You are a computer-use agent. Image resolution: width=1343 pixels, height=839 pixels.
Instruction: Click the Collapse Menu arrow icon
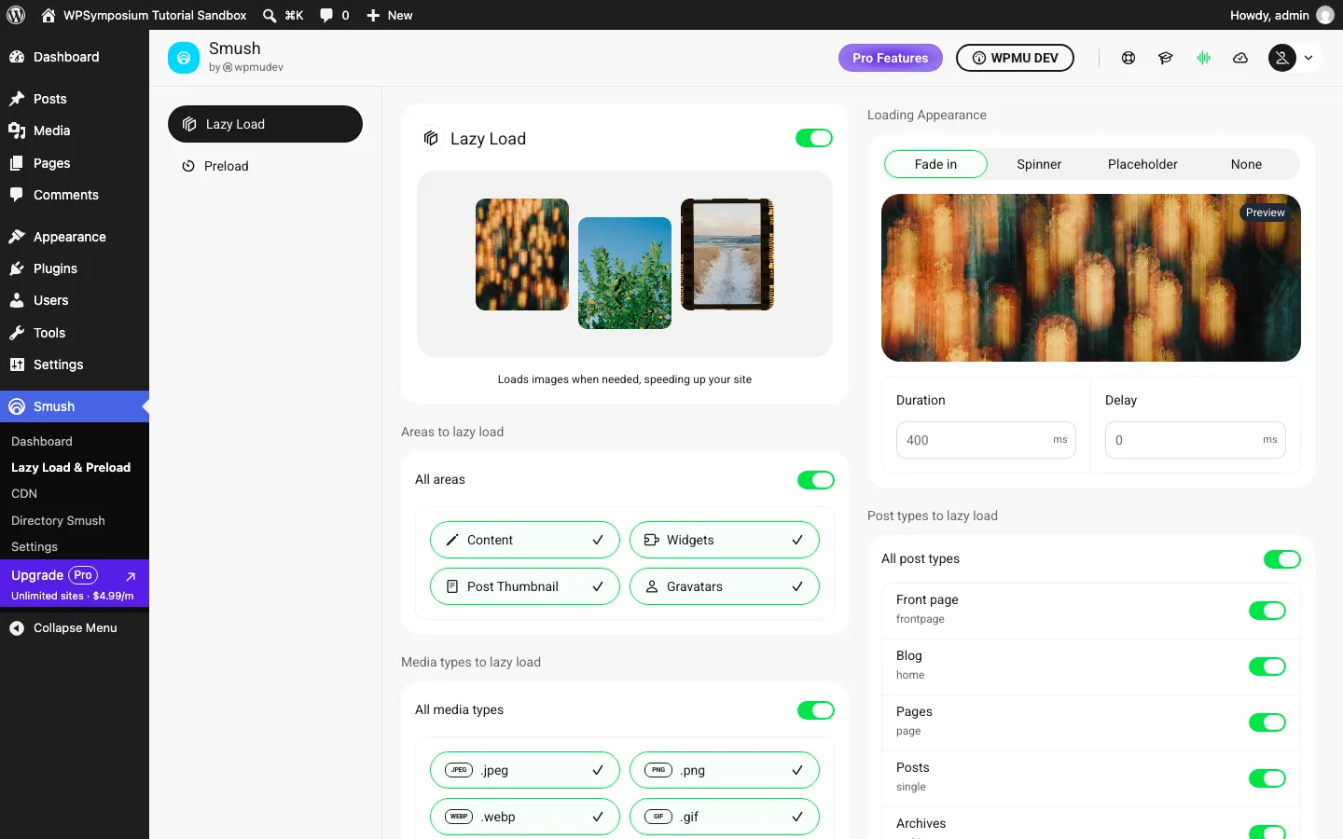17,628
